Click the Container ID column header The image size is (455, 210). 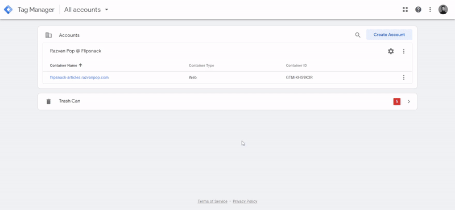coord(296,65)
